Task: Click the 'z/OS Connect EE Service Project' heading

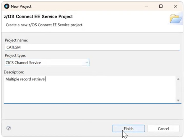Action: point(38,17)
